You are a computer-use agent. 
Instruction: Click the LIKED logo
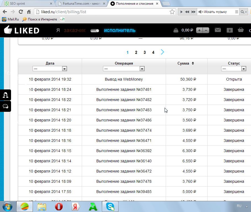point(22,30)
